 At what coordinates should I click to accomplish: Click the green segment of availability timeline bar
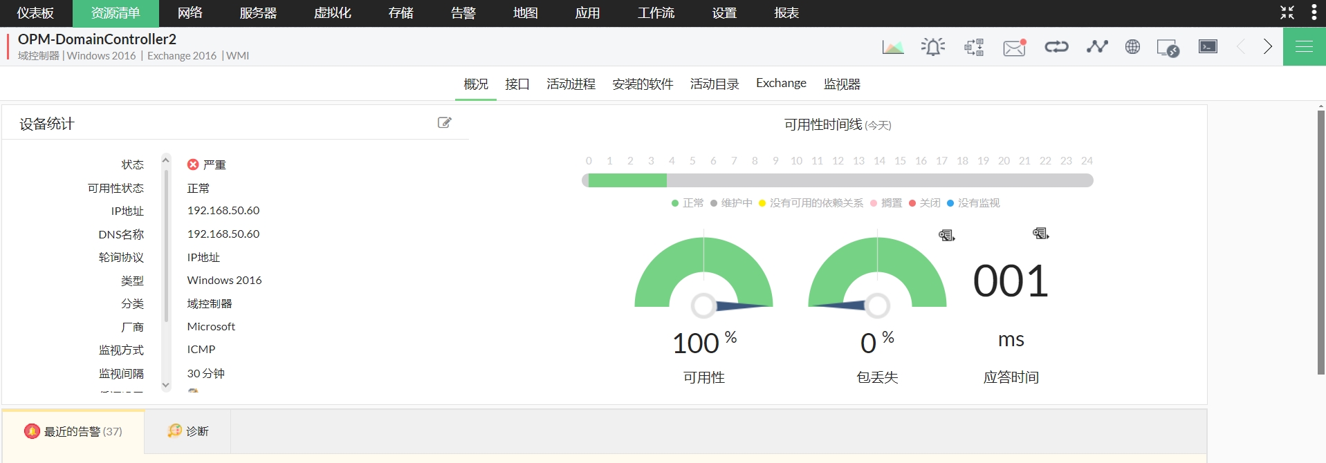point(627,181)
